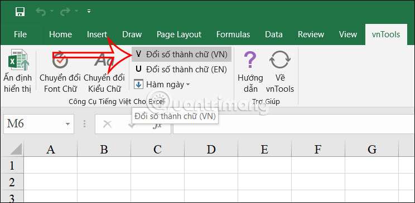
Task: Select column F header
Action: (x=318, y=150)
